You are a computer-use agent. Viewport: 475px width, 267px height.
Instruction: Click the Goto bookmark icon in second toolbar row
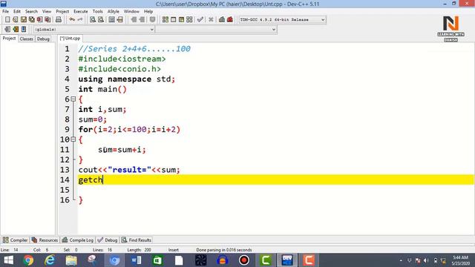24,30
